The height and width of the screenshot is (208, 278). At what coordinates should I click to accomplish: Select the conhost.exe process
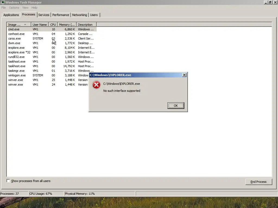coord(52,34)
